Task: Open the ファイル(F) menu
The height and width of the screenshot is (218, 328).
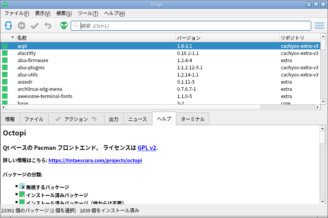Action: 17,14
